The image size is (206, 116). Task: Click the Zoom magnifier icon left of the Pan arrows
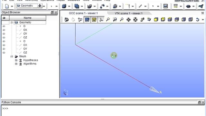(x=122, y=20)
